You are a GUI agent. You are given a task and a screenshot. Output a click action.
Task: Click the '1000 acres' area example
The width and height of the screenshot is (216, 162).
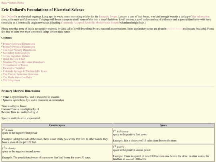(x=161, y=158)
